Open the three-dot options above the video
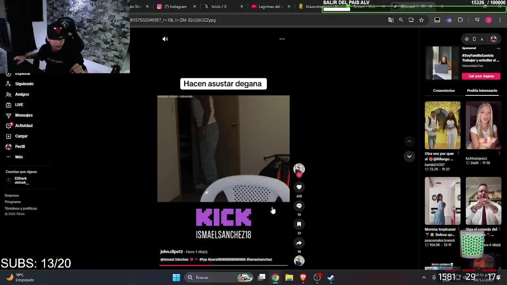The height and width of the screenshot is (285, 507). [x=282, y=39]
